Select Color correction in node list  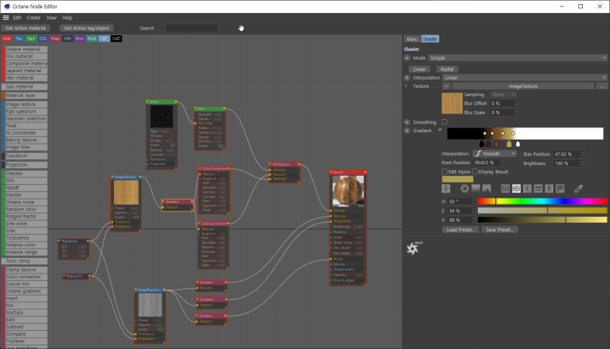[x=25, y=277]
